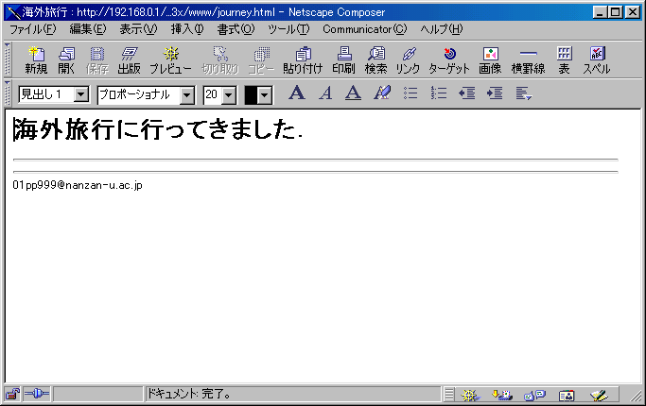The height and width of the screenshot is (406, 646).
Task: Open Inbox from status bar mail icon
Action: tap(502, 396)
